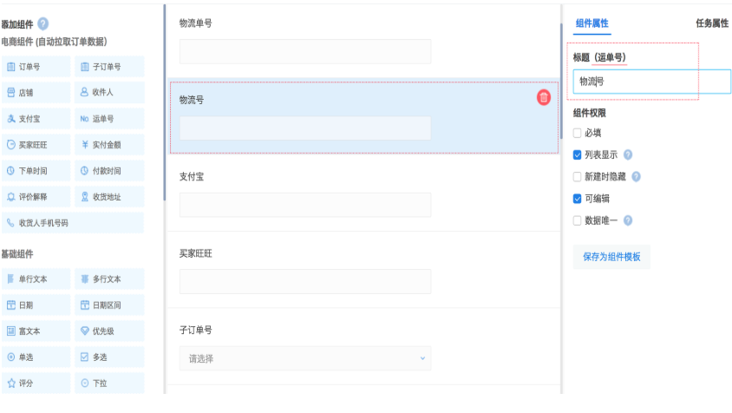This screenshot has width=732, height=413.
Task: Select the 组件属性 tab
Action: click(x=592, y=23)
